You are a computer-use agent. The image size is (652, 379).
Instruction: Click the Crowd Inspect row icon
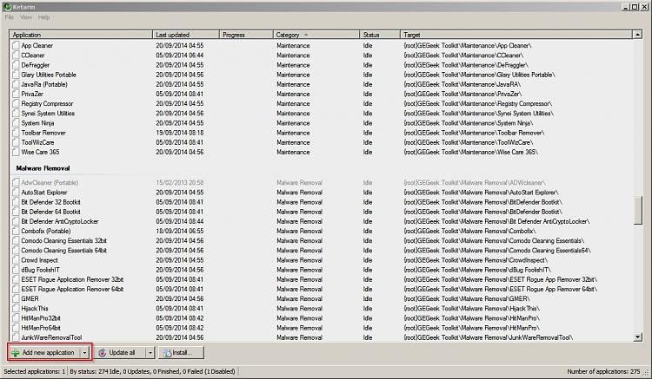pos(16,259)
